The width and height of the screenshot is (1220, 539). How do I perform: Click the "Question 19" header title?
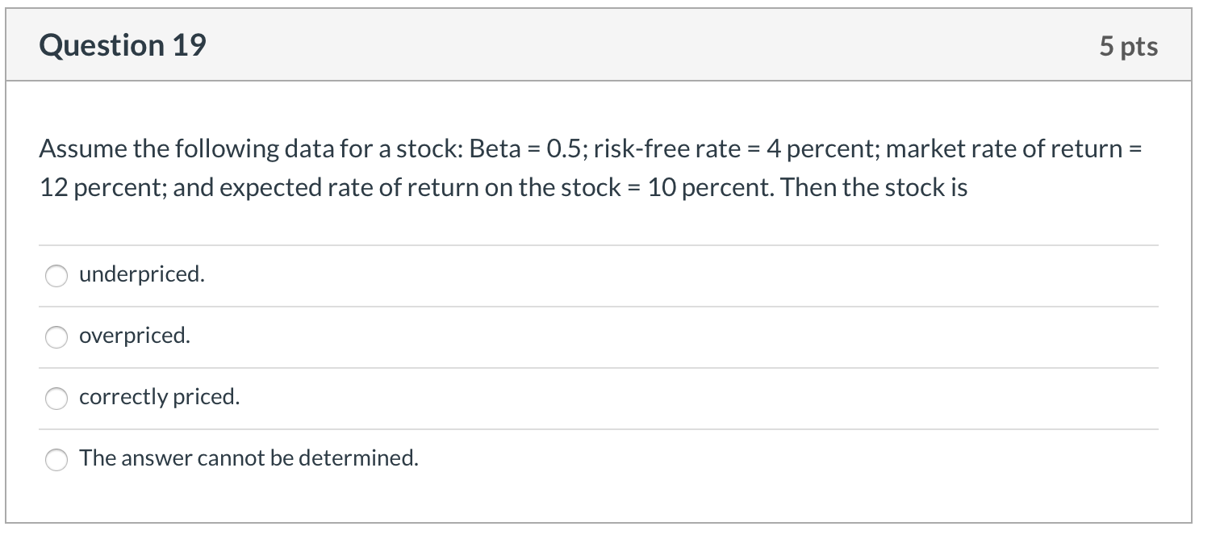tap(123, 45)
